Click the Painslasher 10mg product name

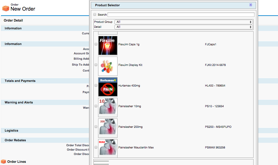(130, 106)
